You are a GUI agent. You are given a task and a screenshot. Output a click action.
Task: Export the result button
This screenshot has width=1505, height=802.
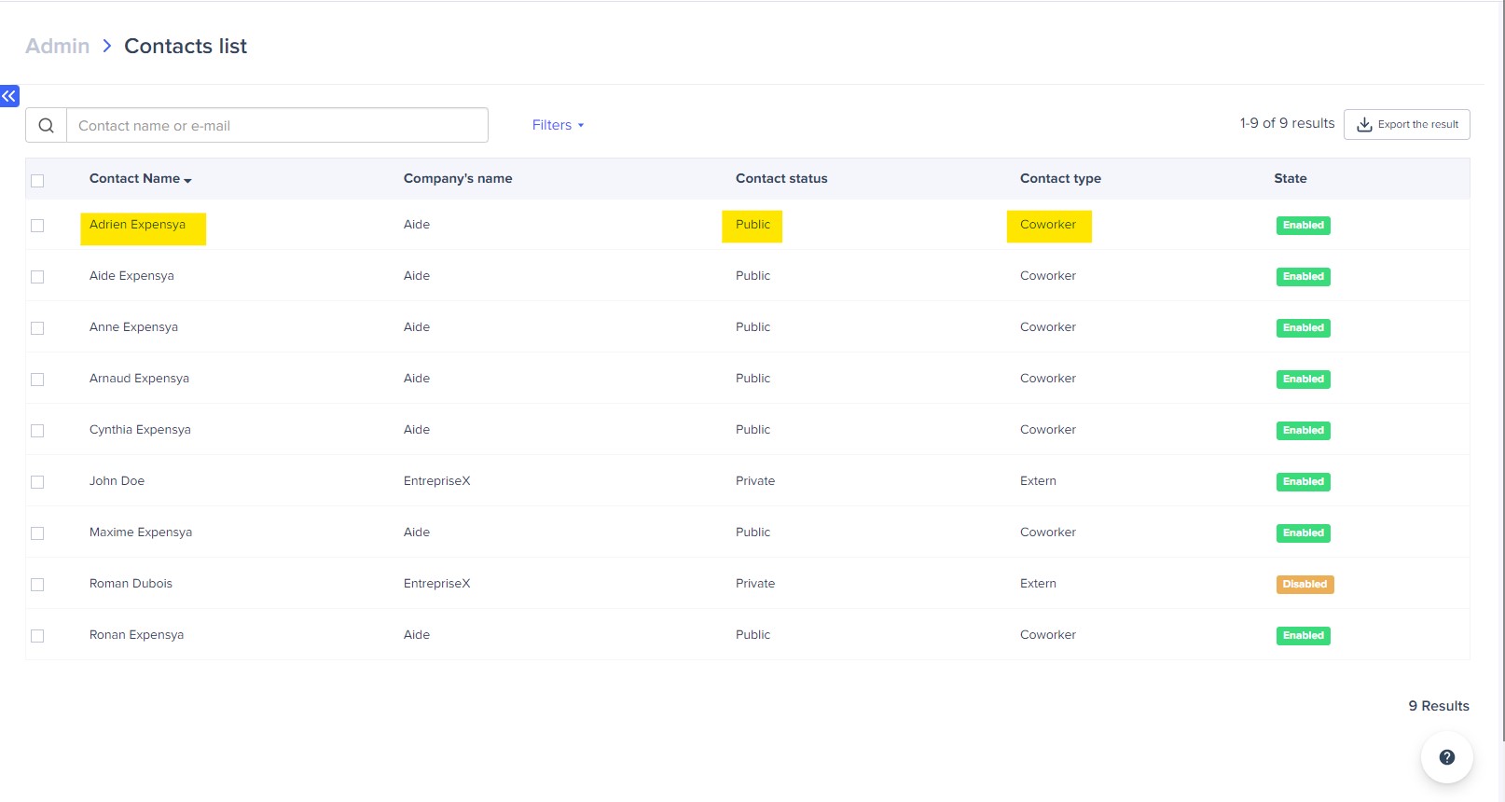pyautogui.click(x=1406, y=125)
